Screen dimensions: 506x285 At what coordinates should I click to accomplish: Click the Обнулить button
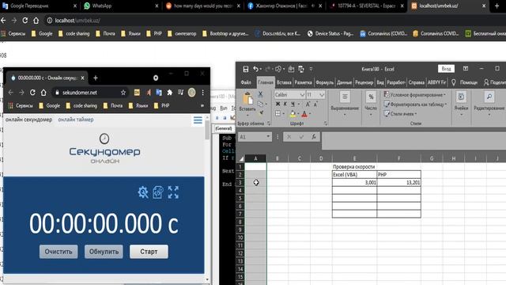tap(104, 252)
